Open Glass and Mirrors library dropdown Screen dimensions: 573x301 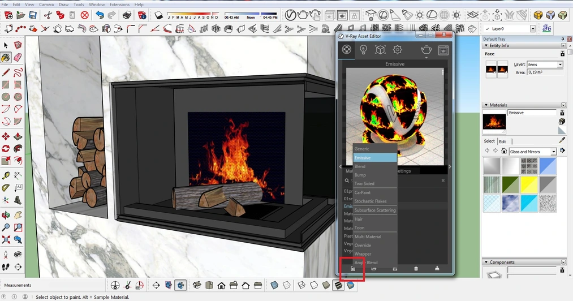point(554,152)
